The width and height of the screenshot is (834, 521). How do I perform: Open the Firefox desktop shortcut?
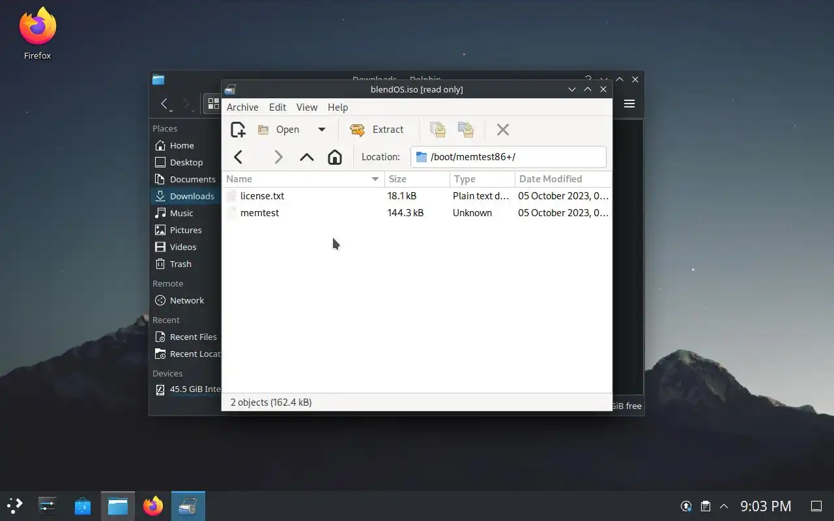click(x=37, y=33)
